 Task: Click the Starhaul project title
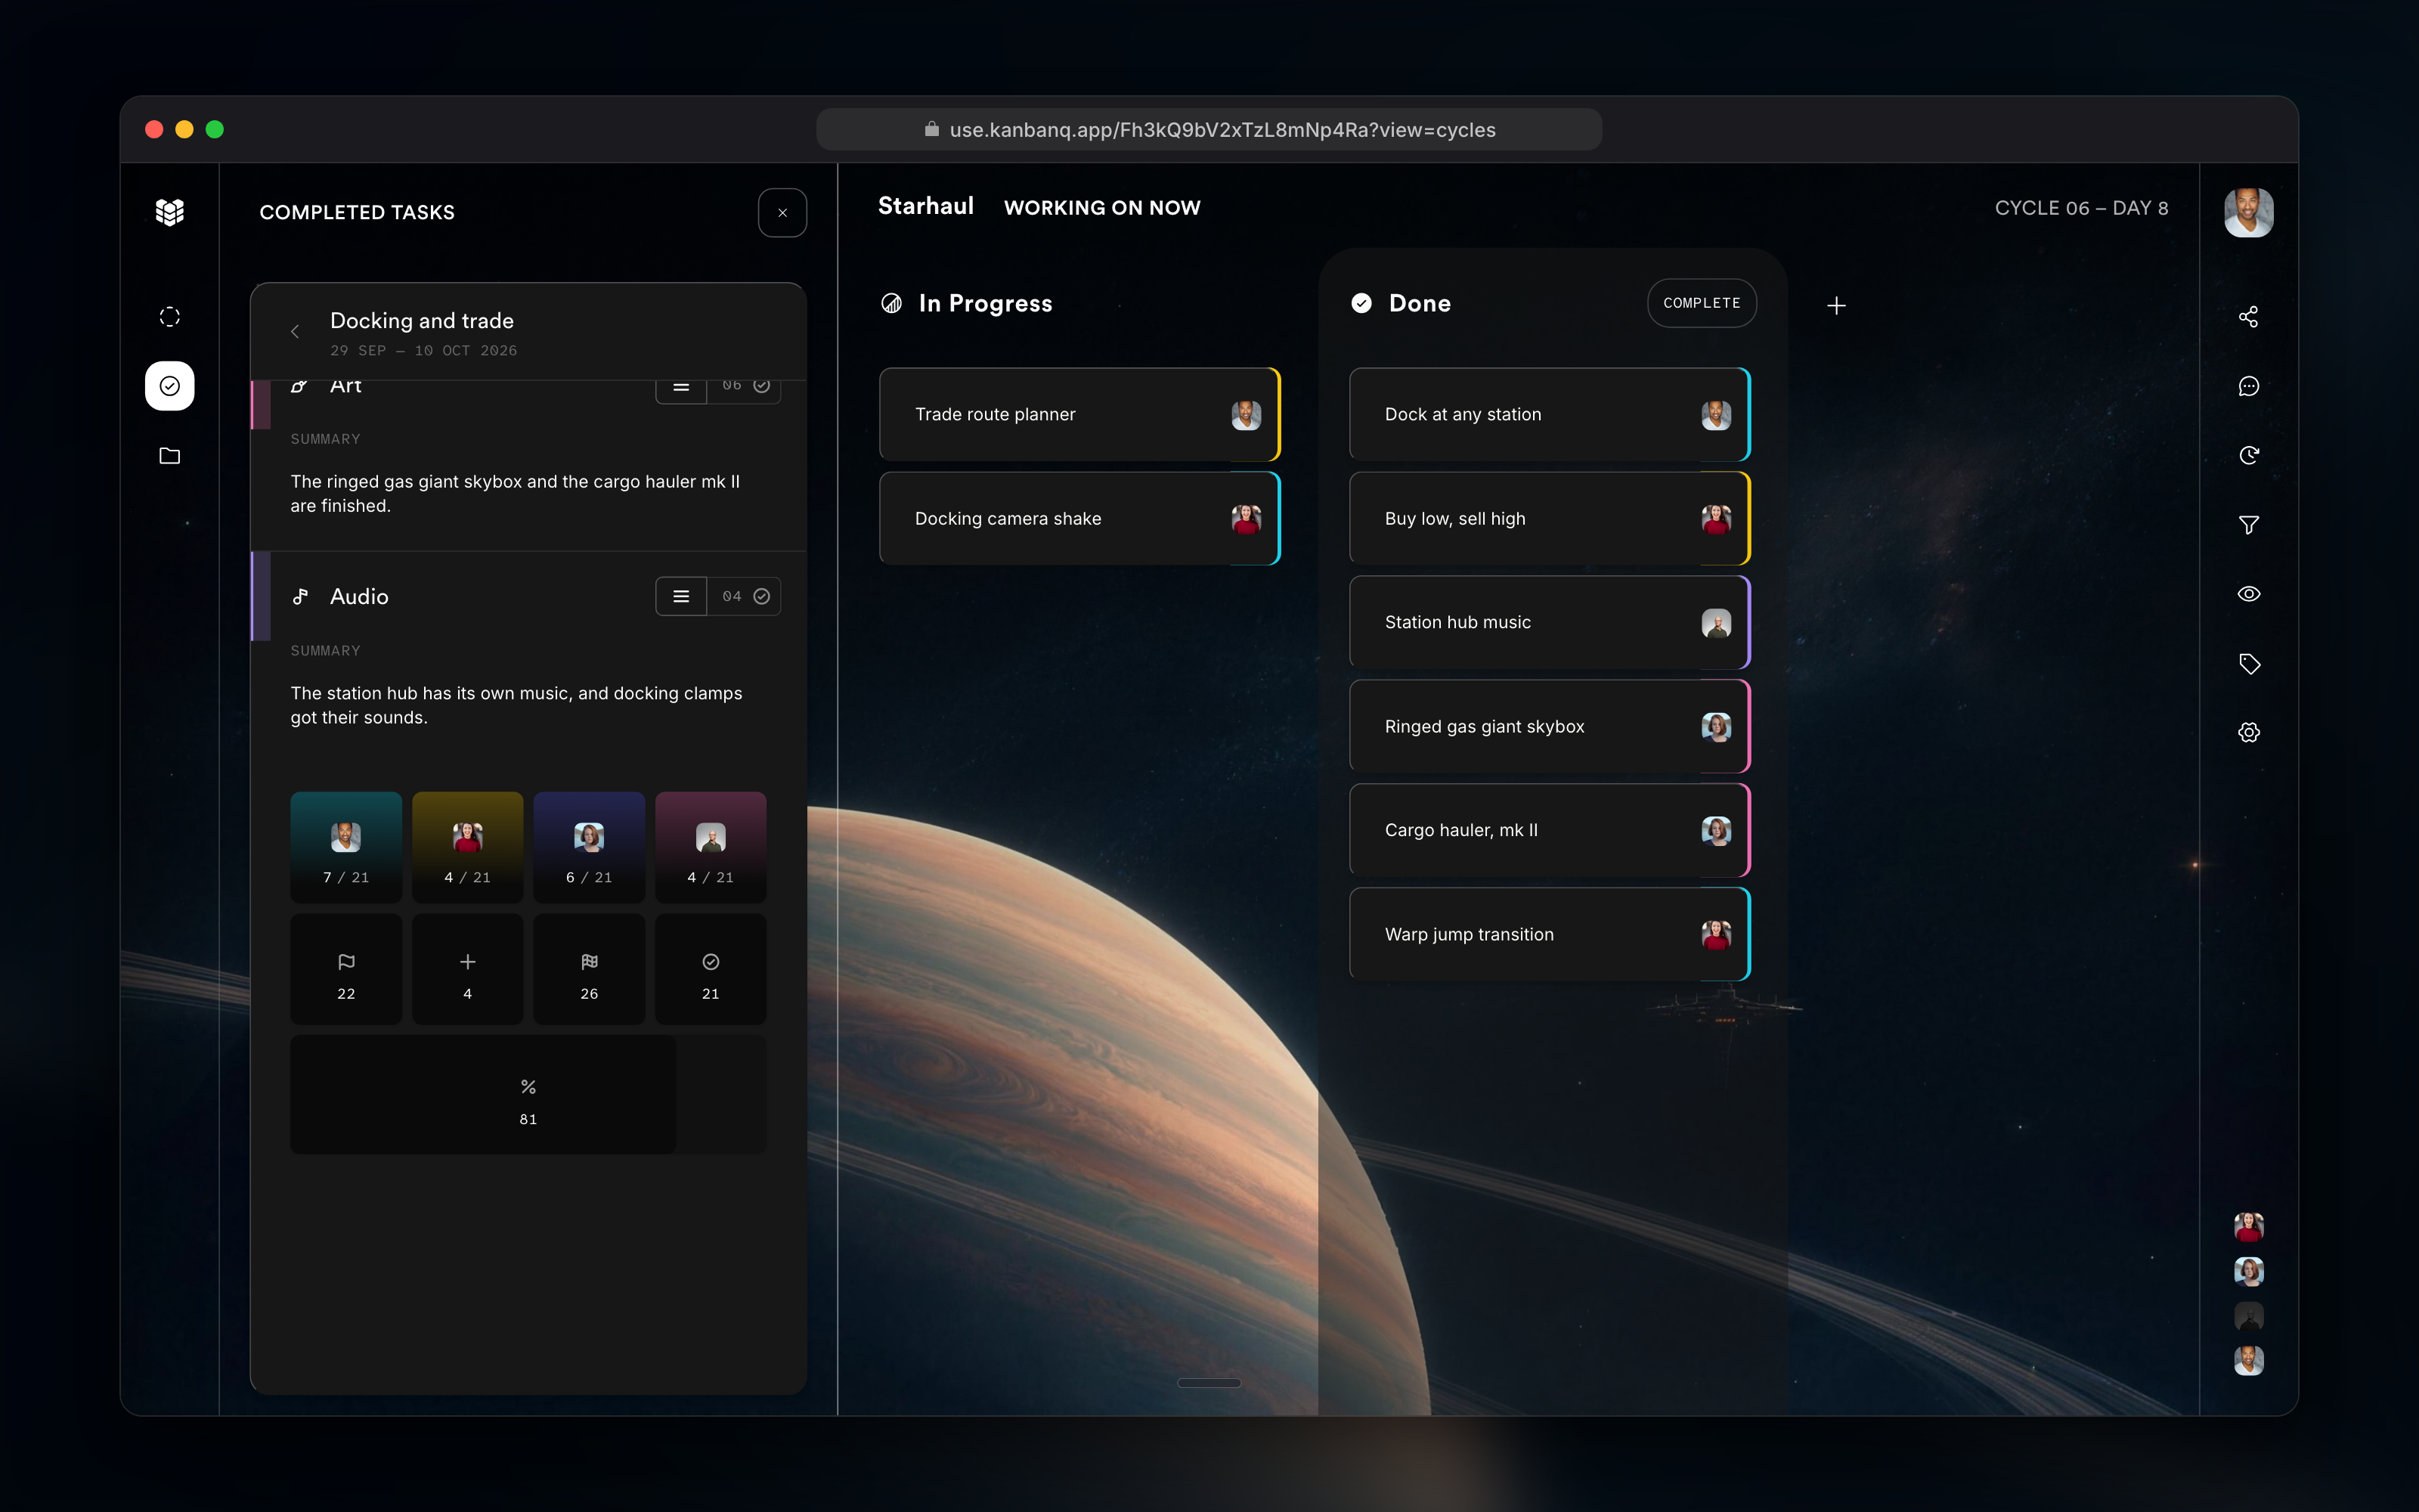click(925, 206)
